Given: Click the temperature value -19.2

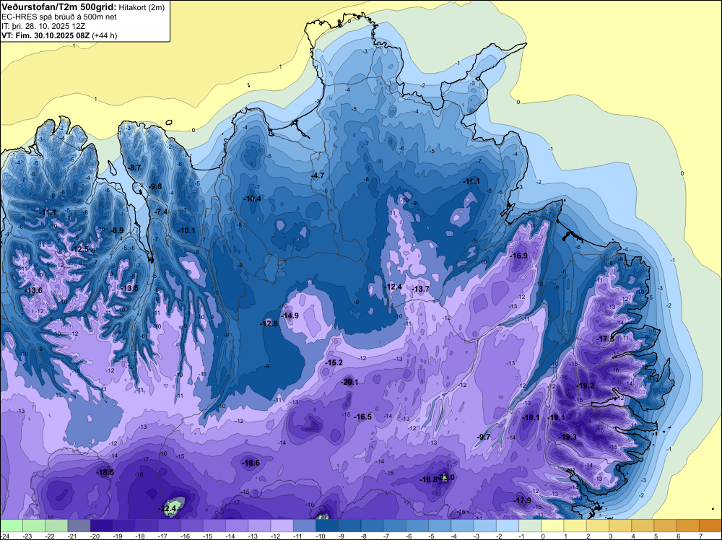Looking at the screenshot, I should (x=586, y=386).
